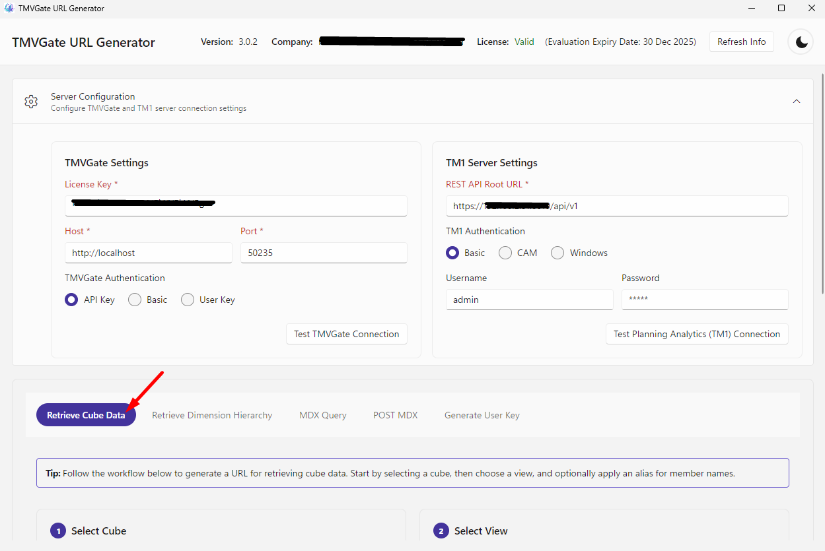This screenshot has height=551, width=825.
Task: Select CAM TM1 authentication radio
Action: click(x=505, y=253)
